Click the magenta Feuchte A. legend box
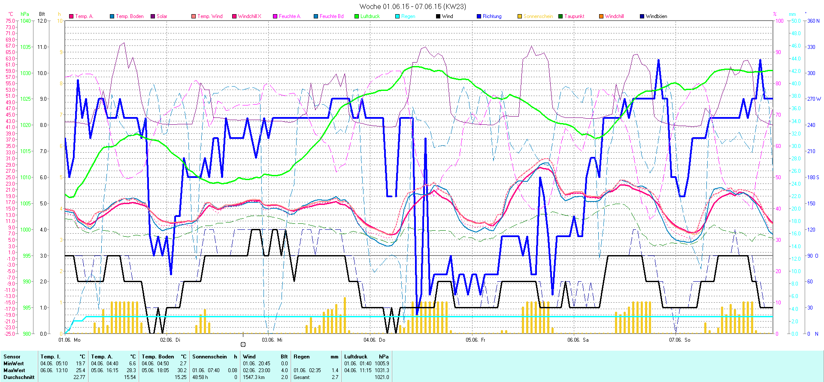 pyautogui.click(x=275, y=16)
